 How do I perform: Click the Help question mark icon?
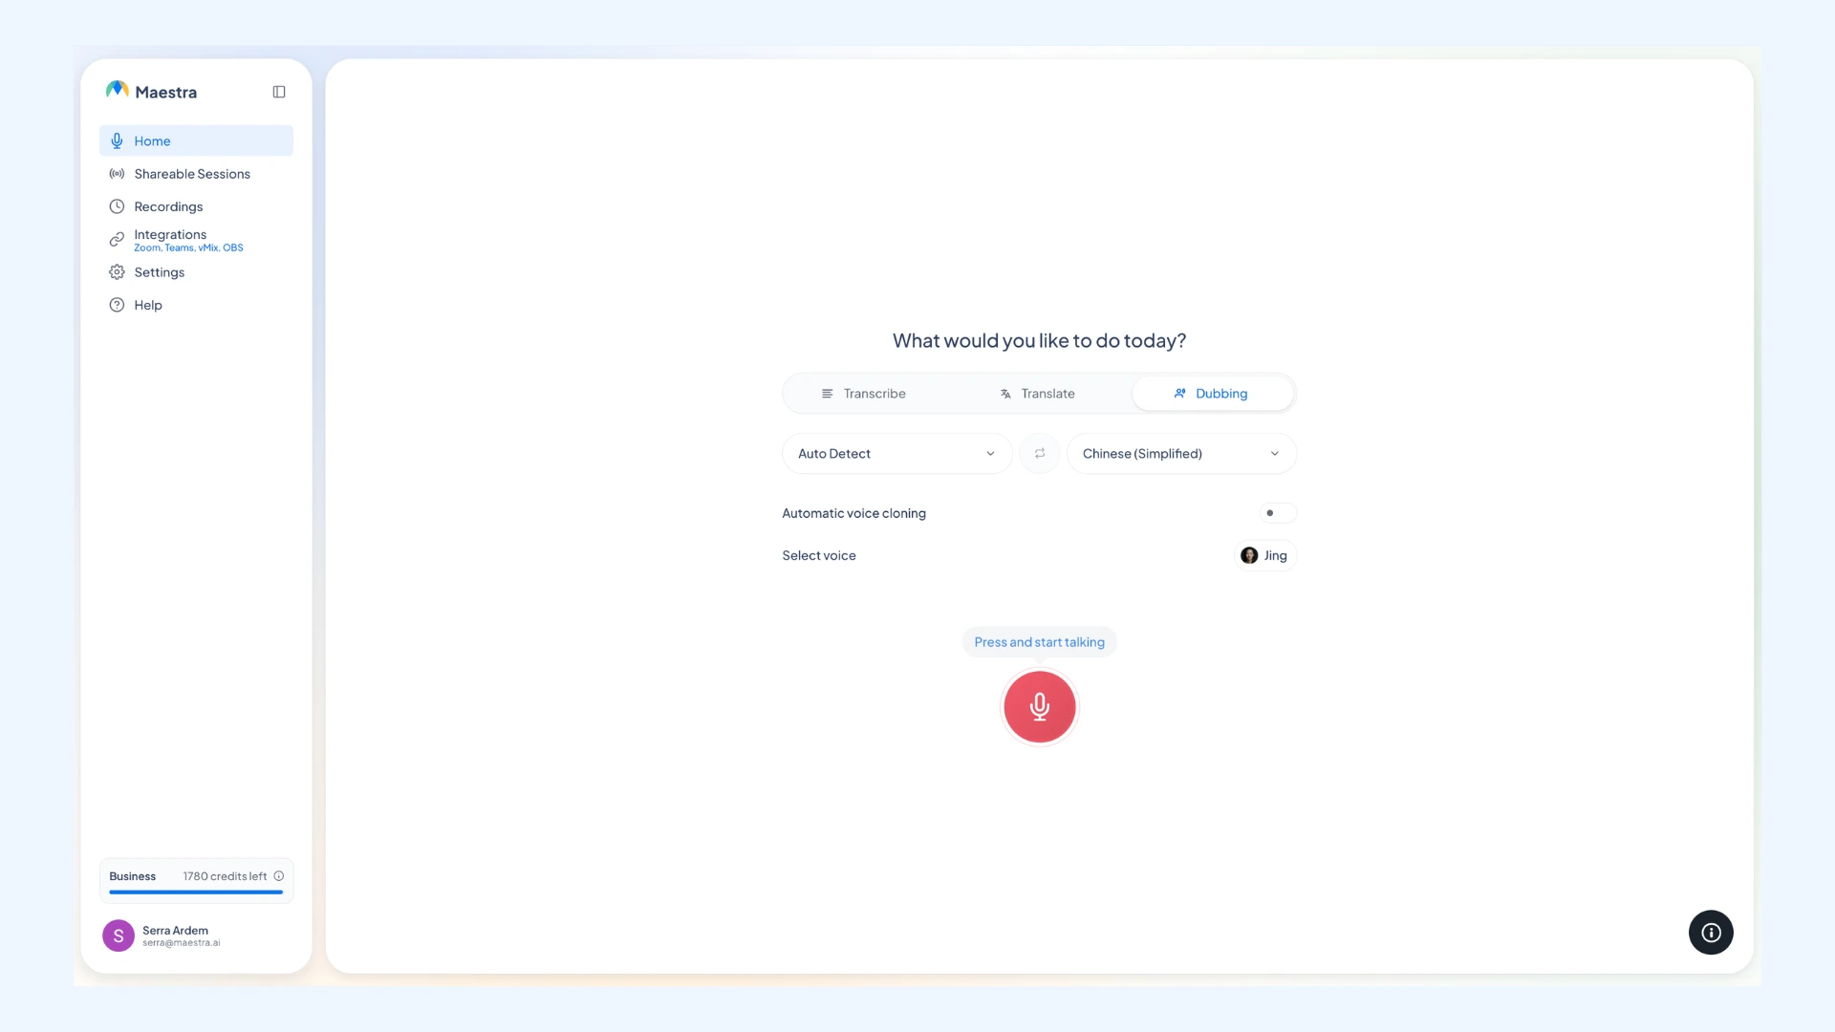point(117,305)
